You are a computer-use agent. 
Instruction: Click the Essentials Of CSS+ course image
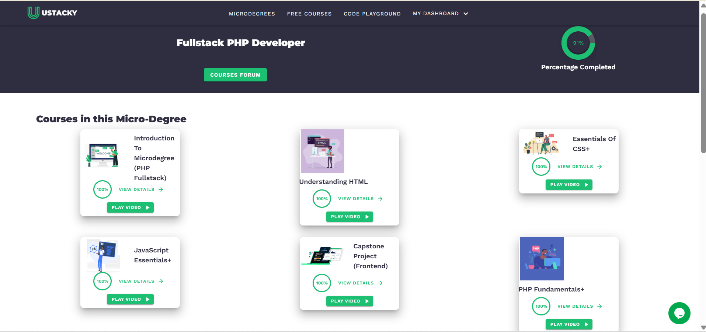coord(541,143)
